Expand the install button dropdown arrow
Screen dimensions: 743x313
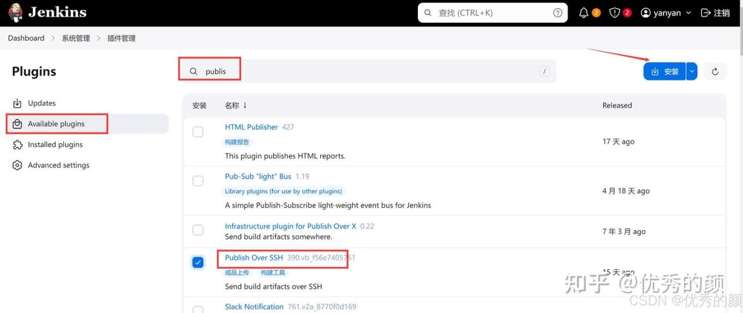click(691, 71)
